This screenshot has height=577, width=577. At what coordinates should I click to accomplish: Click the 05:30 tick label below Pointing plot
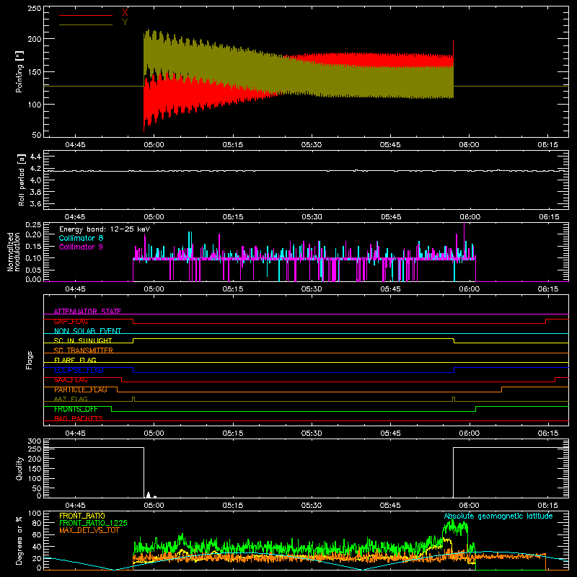pos(312,145)
